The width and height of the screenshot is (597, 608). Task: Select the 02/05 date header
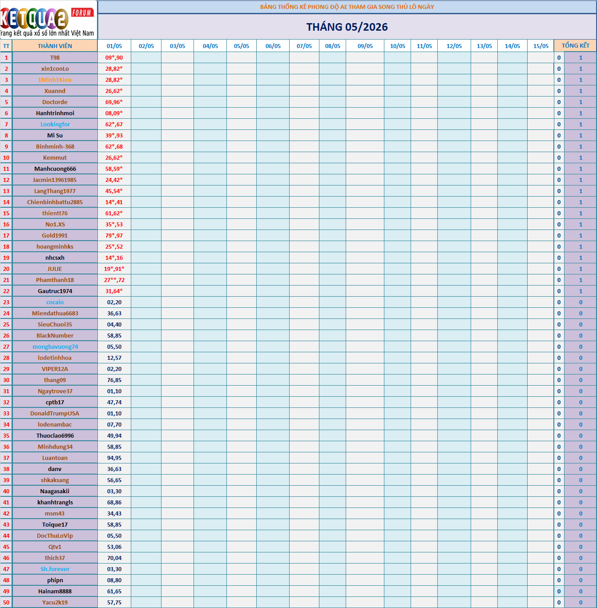pos(146,46)
